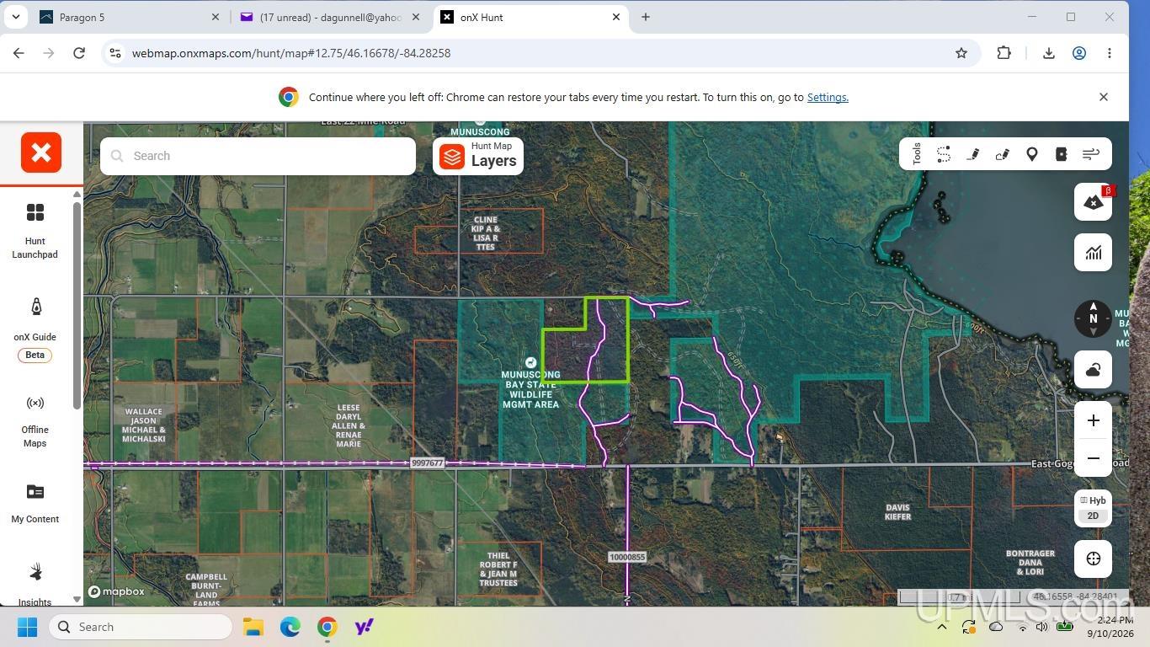This screenshot has width=1150, height=647.
Task: Open the wind direction tool
Action: 1090,154
